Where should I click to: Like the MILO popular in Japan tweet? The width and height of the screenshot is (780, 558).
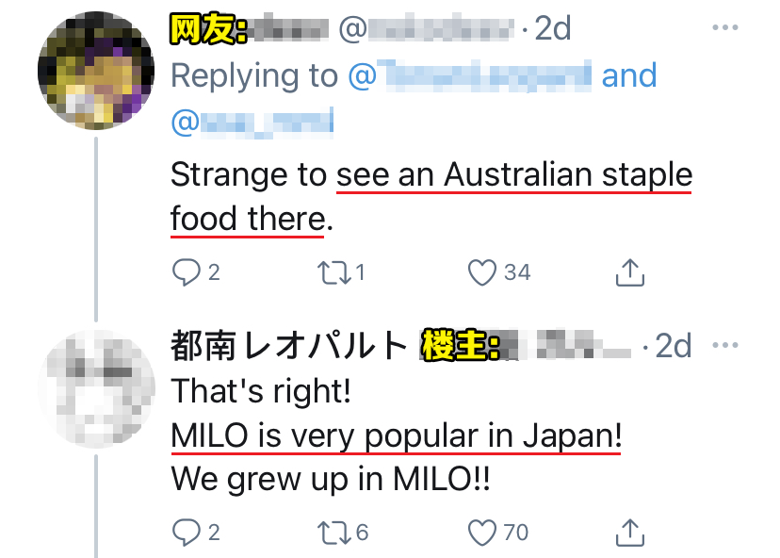click(482, 532)
